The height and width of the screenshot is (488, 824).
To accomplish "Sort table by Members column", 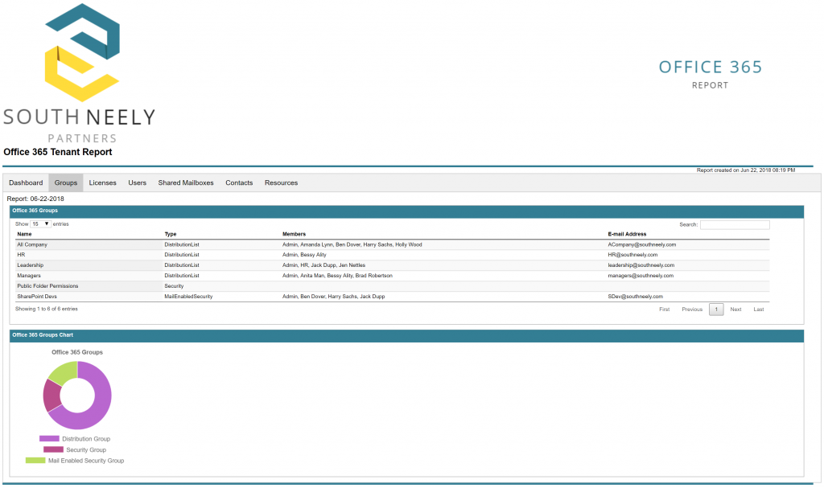I will point(294,234).
